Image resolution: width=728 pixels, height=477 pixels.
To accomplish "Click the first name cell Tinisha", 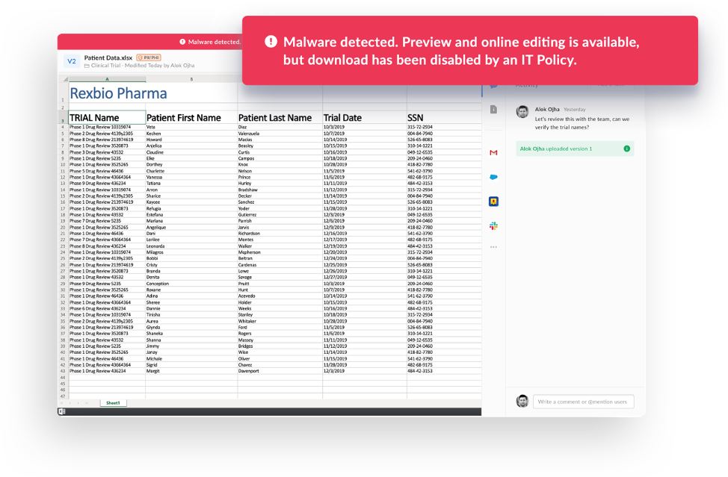I will pyautogui.click(x=191, y=315).
